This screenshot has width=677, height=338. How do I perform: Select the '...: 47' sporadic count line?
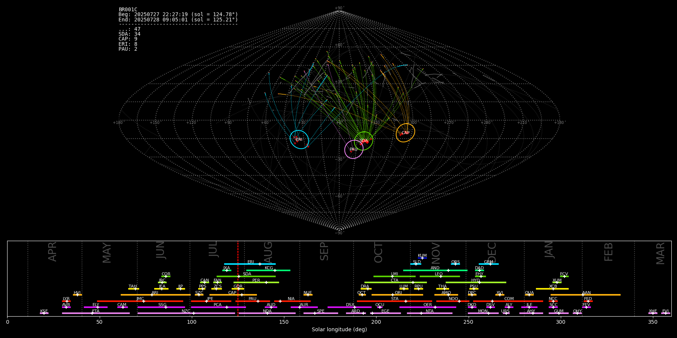(129, 29)
